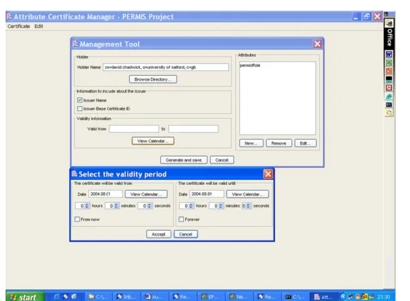Click View Calendar in Management Tool validity section
410x301 pixels.
pyautogui.click(x=153, y=141)
